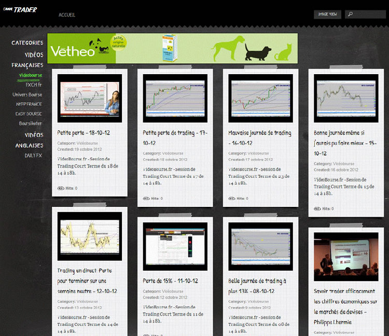Click the eye Hits icon under Petite perte 18-10-12
389x336 pixels.
(61, 188)
